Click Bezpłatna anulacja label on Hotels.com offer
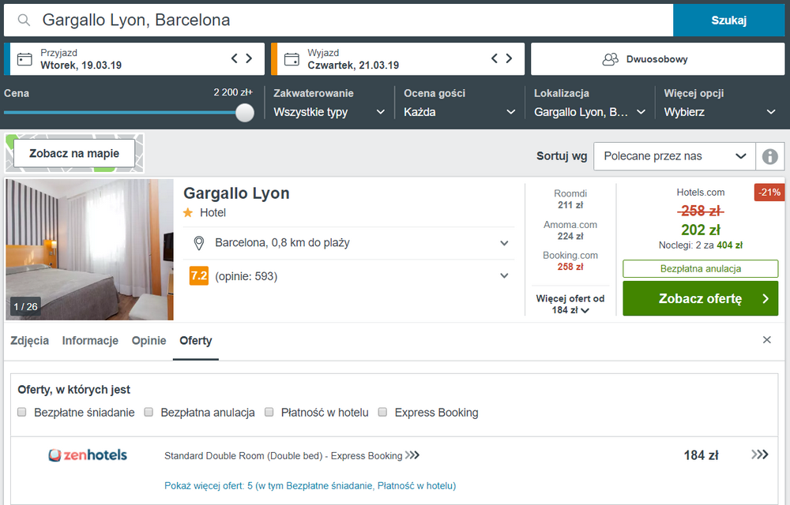The image size is (790, 505). 700,268
